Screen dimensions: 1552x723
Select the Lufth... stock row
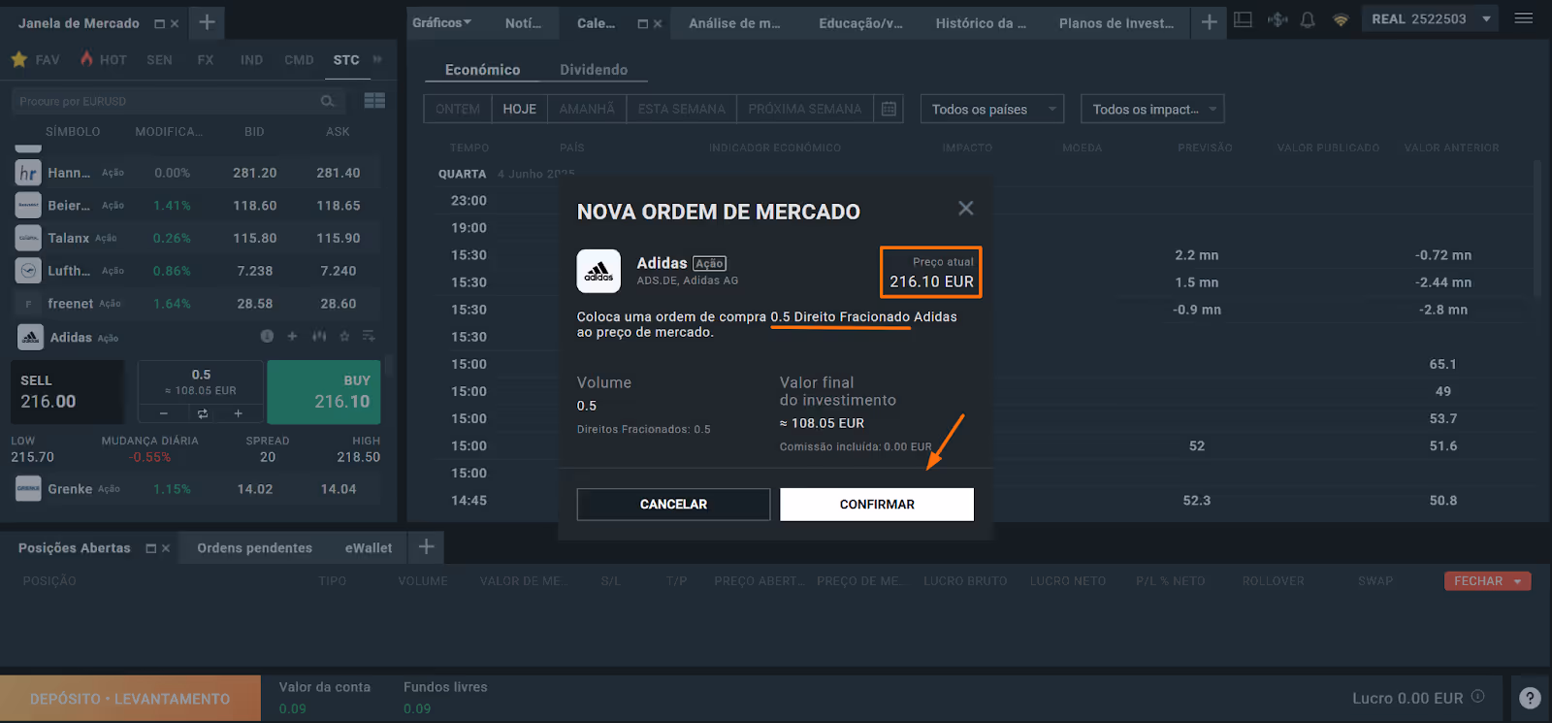point(197,271)
